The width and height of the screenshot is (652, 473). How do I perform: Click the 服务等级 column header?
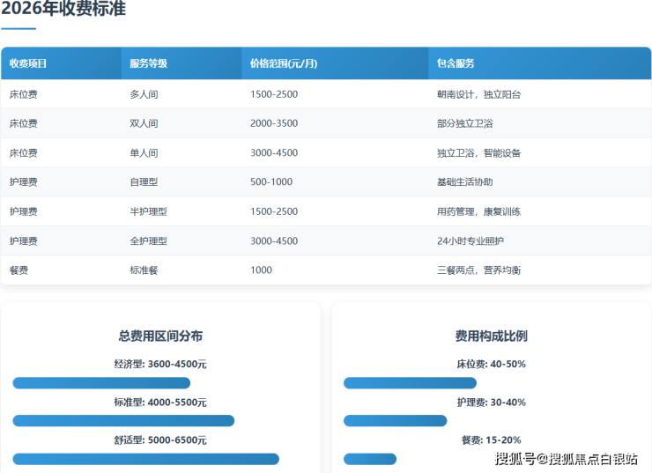(x=148, y=63)
